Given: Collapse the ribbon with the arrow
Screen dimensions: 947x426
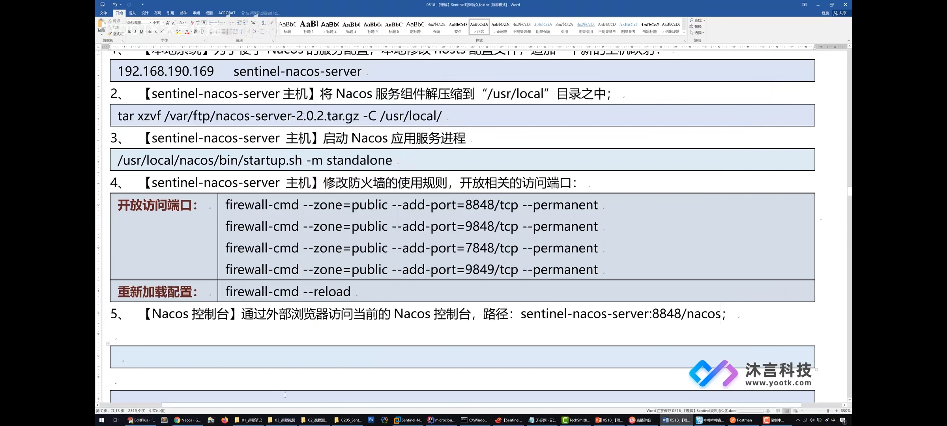Looking at the screenshot, I should pos(848,41).
